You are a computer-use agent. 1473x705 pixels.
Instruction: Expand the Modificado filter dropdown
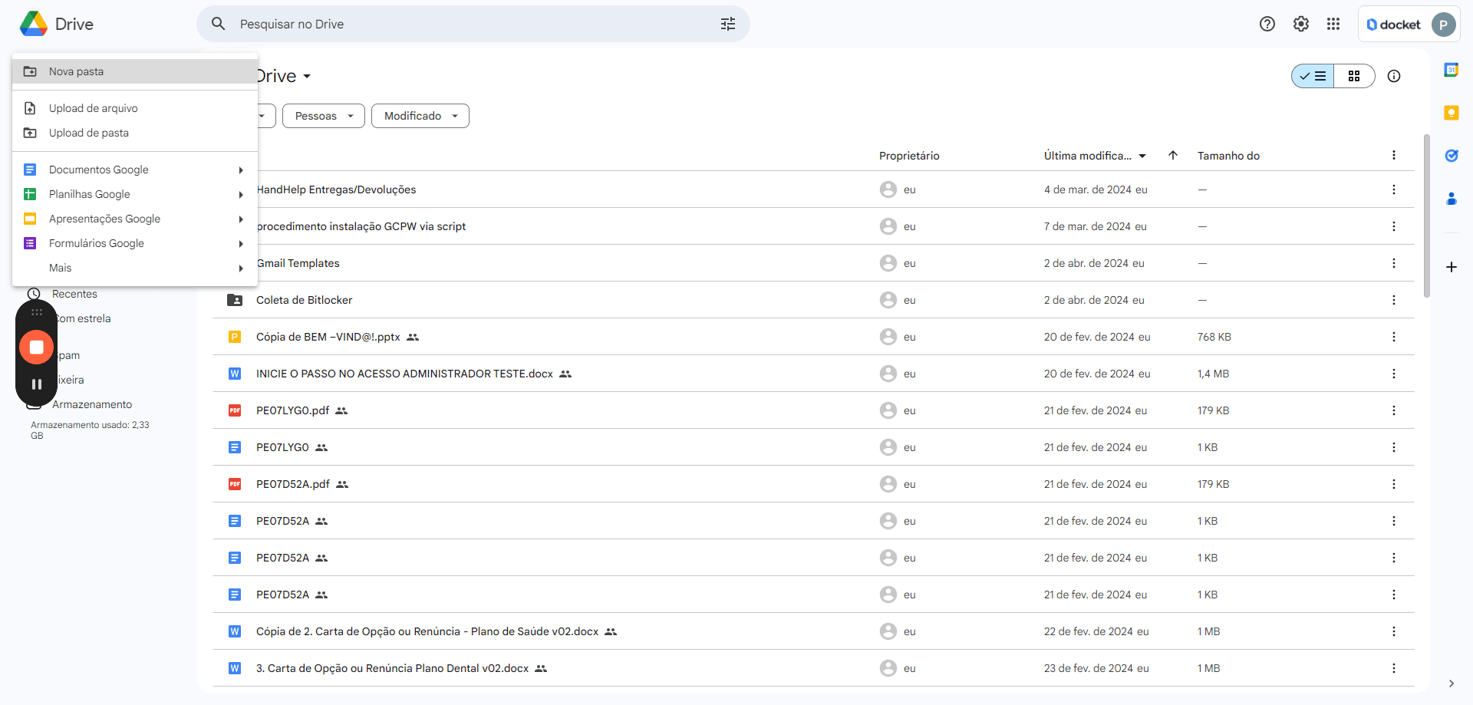pyautogui.click(x=420, y=116)
